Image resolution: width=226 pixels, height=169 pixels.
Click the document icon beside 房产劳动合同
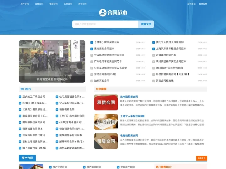pos(50,167)
